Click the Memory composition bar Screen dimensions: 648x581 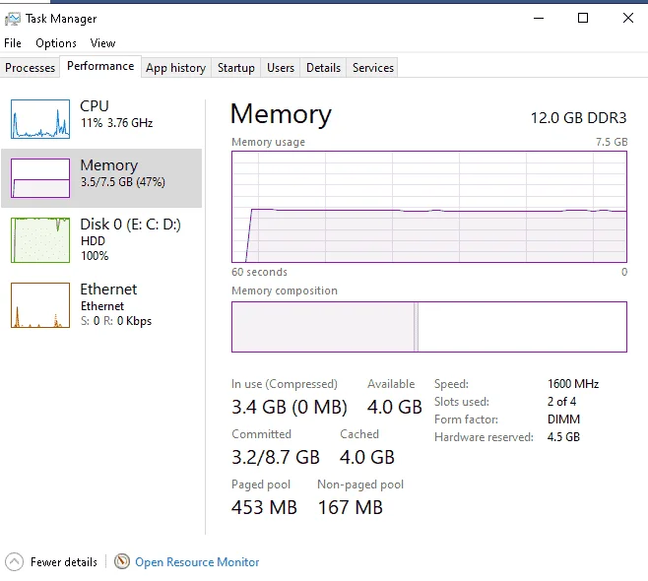[429, 327]
